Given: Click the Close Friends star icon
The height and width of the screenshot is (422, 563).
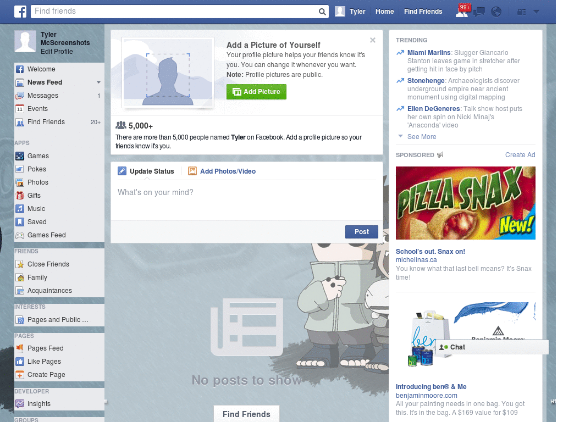Looking at the screenshot, I should click(x=20, y=264).
